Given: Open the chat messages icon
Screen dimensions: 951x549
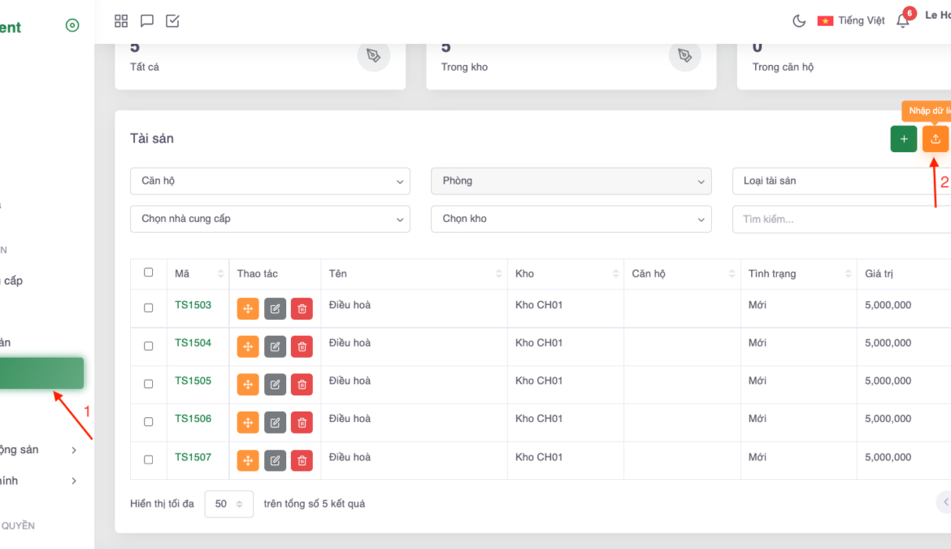Looking at the screenshot, I should coord(147,21).
